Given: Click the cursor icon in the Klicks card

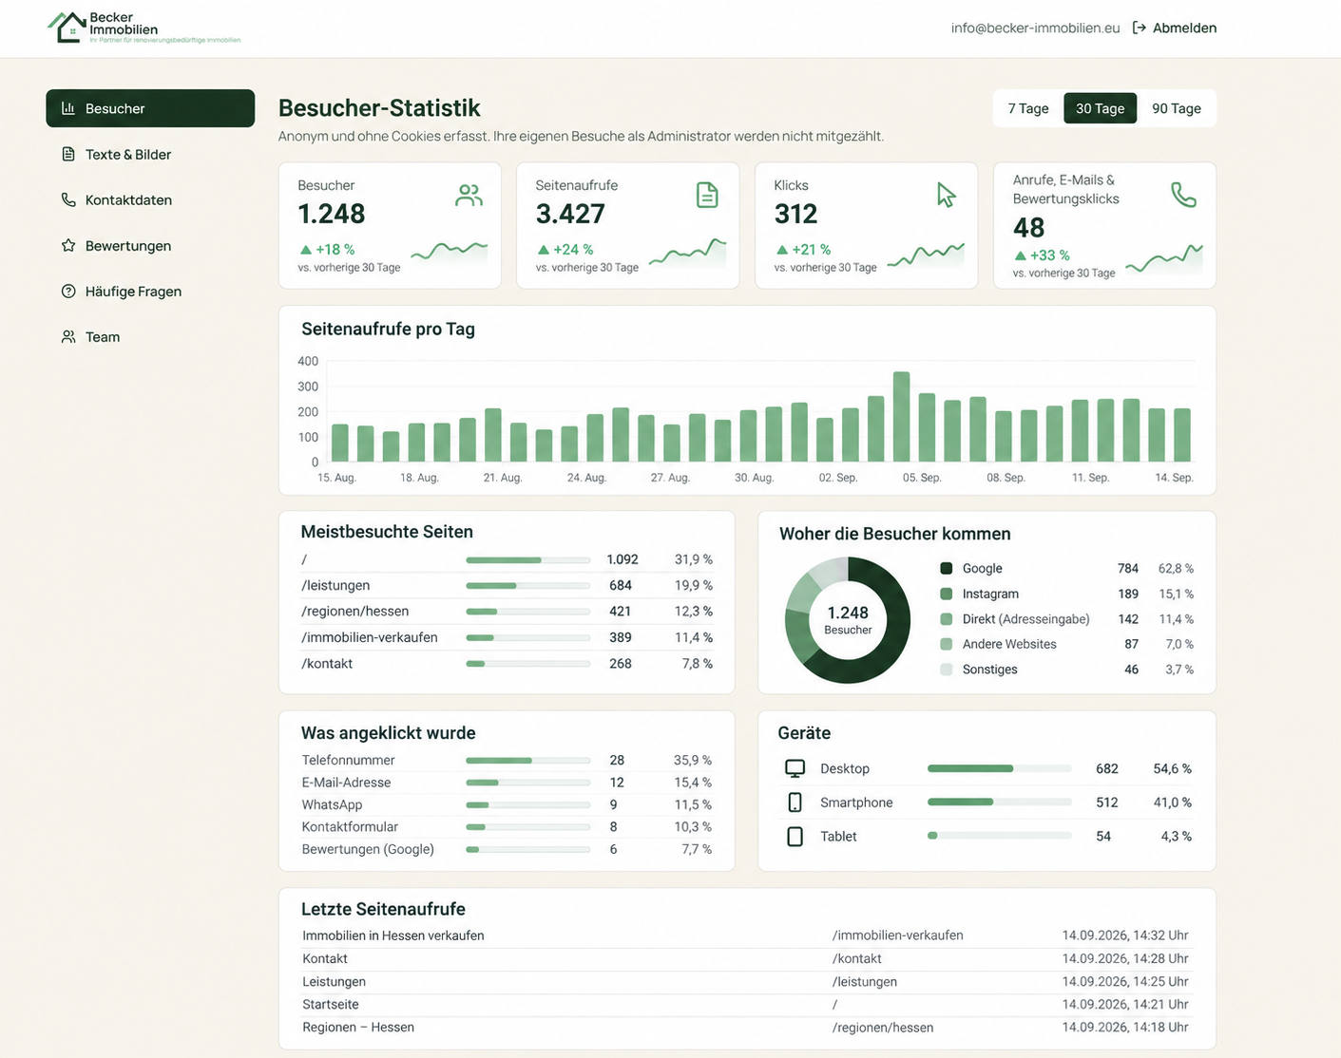Looking at the screenshot, I should pos(946,195).
